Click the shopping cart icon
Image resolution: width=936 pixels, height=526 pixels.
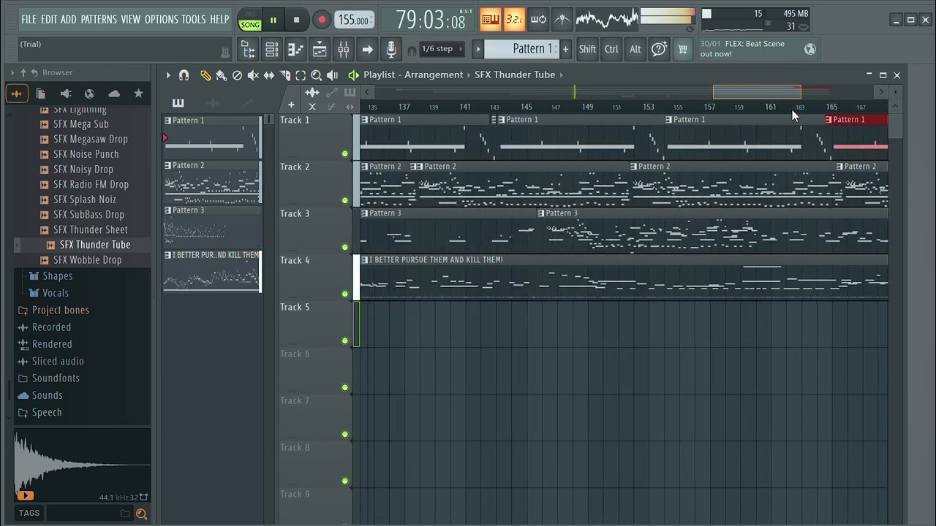tap(682, 49)
